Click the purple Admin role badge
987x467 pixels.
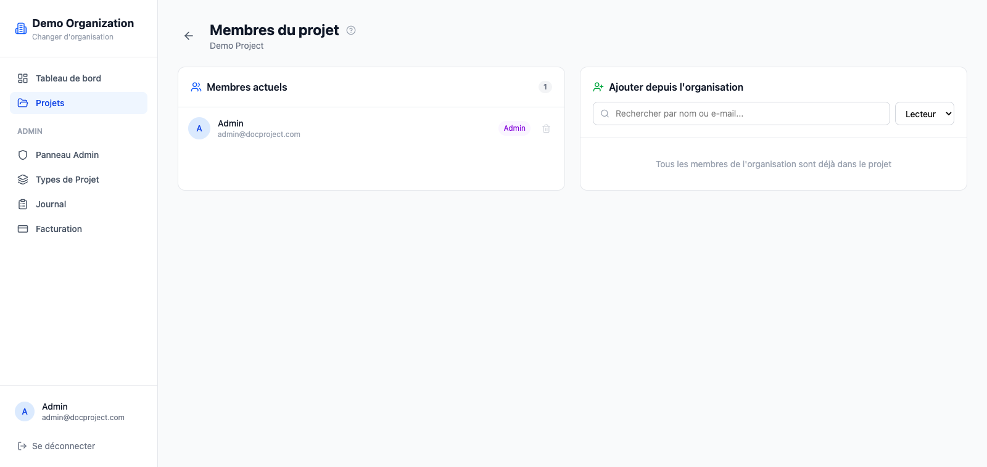pos(514,128)
